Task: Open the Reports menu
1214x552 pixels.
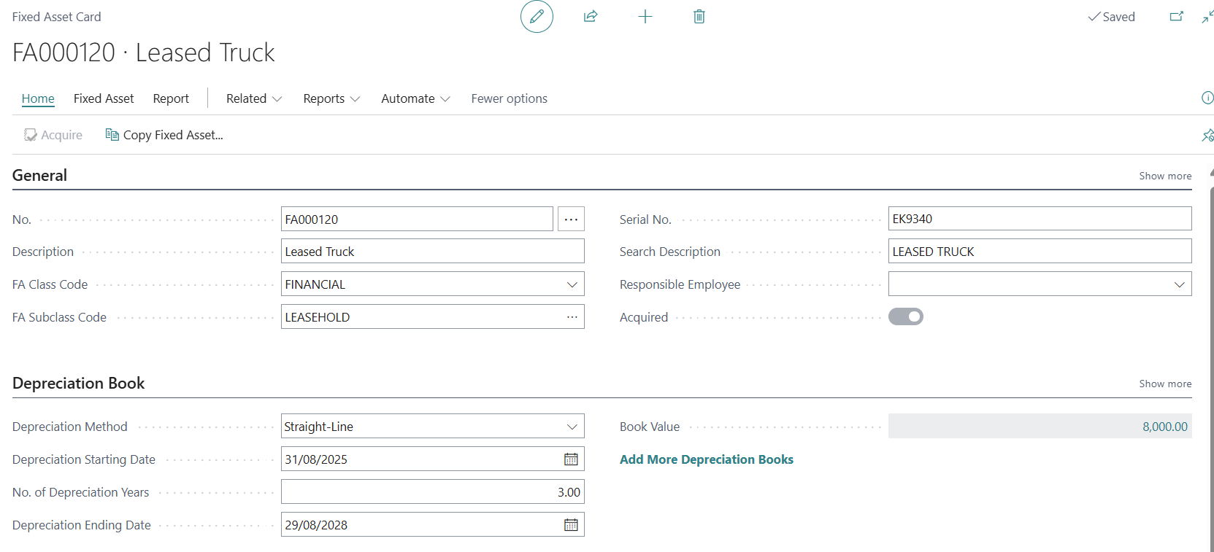Action: click(331, 98)
